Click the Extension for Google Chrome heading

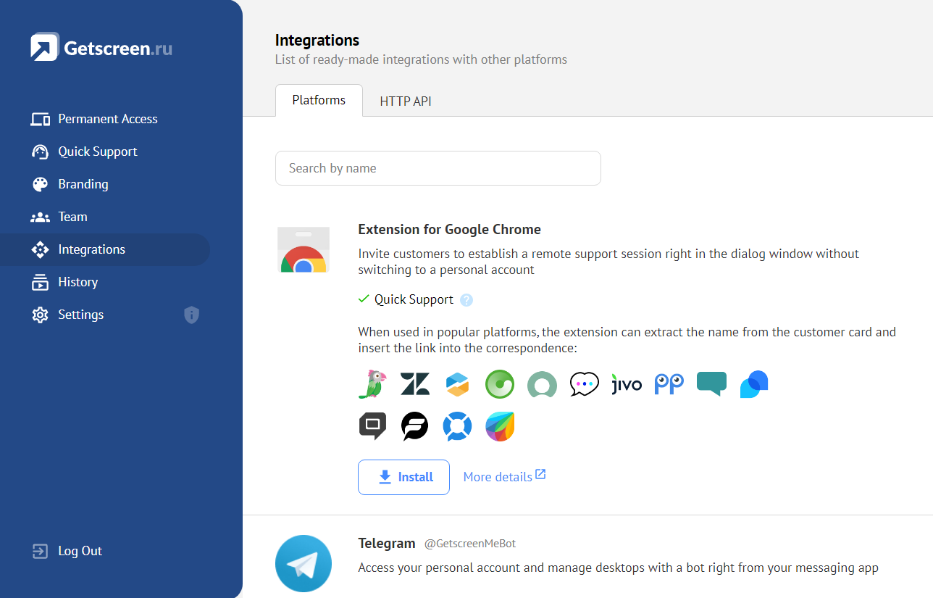[x=449, y=230]
